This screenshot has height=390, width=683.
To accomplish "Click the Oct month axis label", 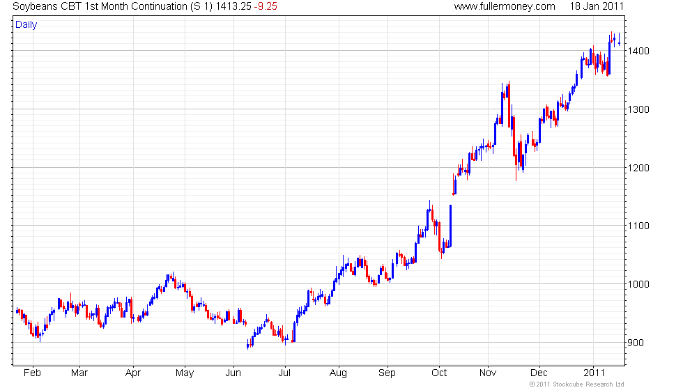I will click(439, 373).
